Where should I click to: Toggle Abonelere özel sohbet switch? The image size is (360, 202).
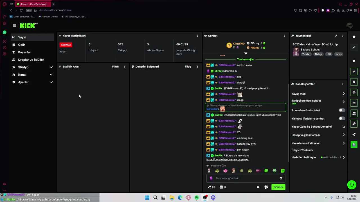coord(342,110)
